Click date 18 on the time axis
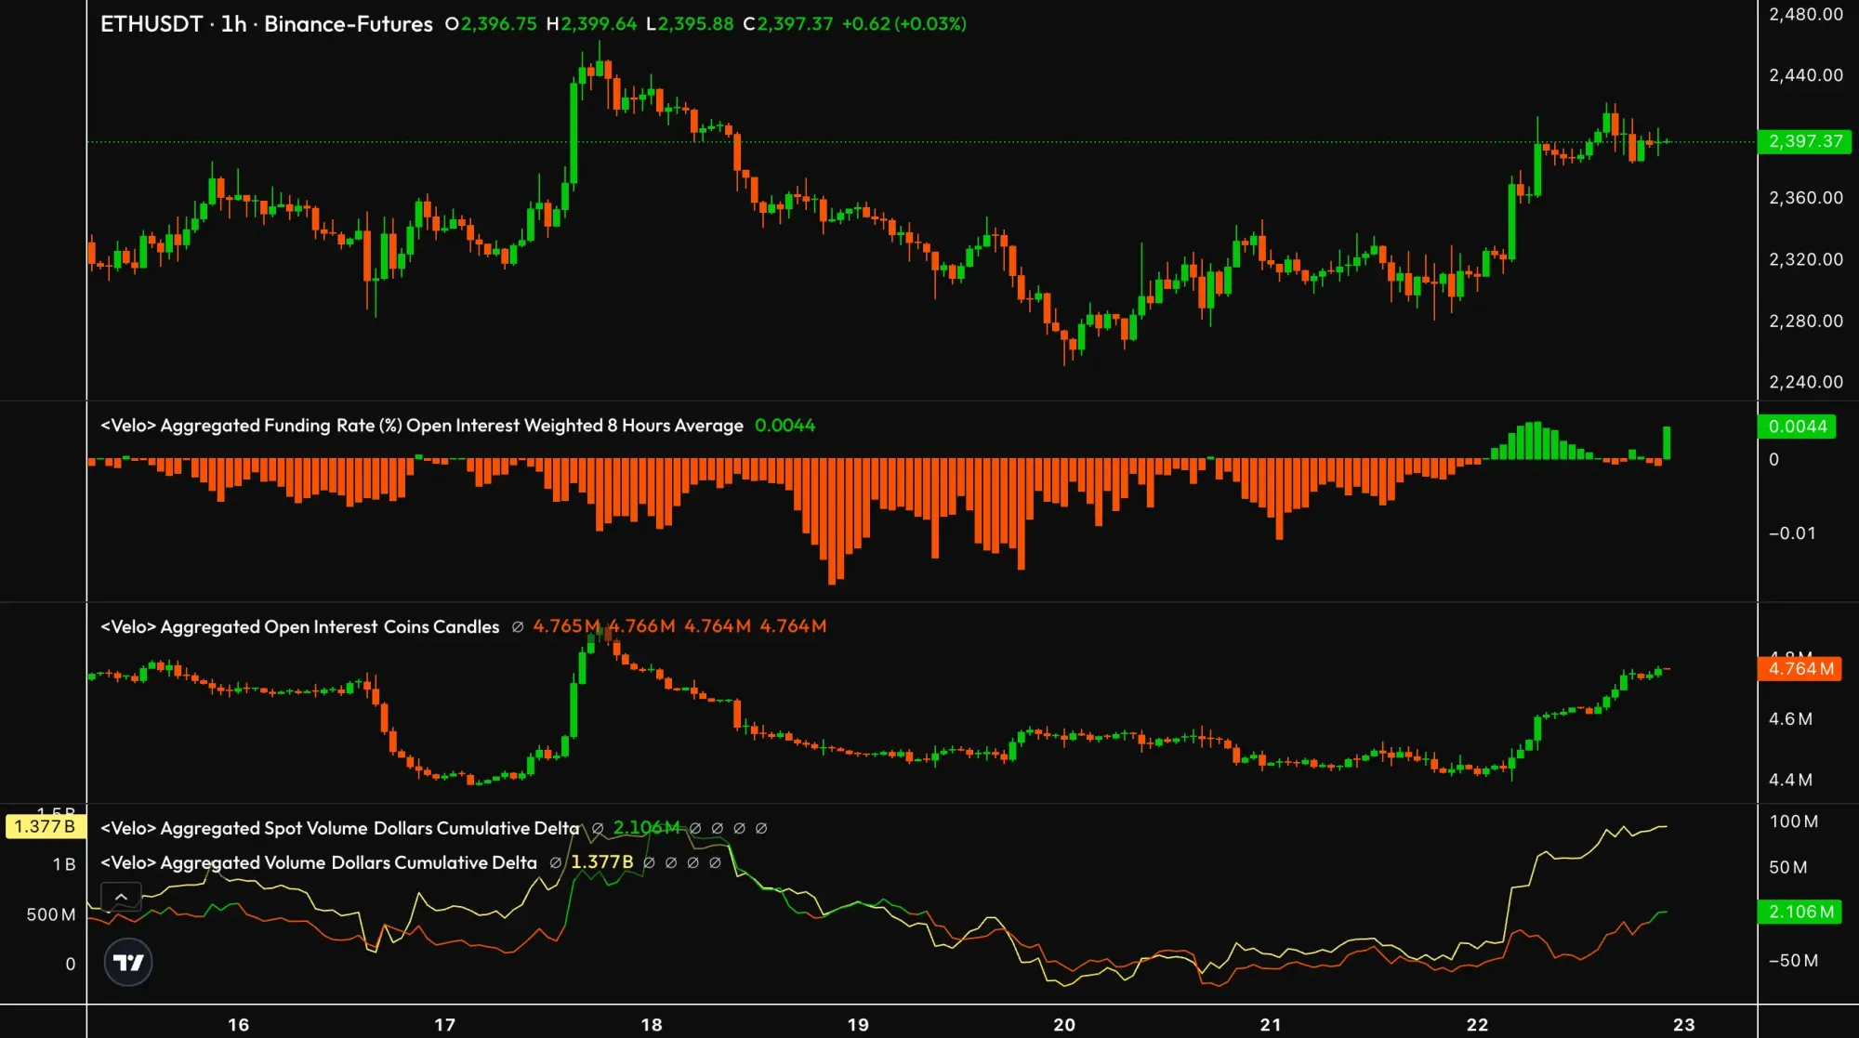The image size is (1859, 1038). (652, 1024)
